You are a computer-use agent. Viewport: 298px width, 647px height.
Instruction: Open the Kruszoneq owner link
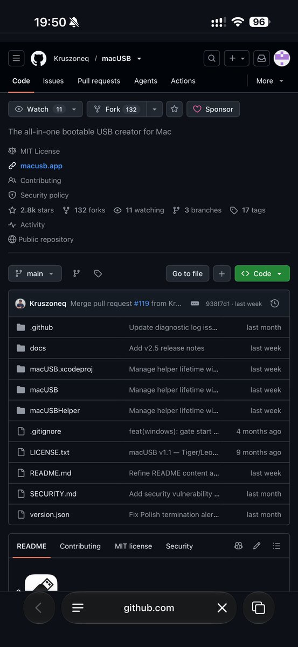71,58
